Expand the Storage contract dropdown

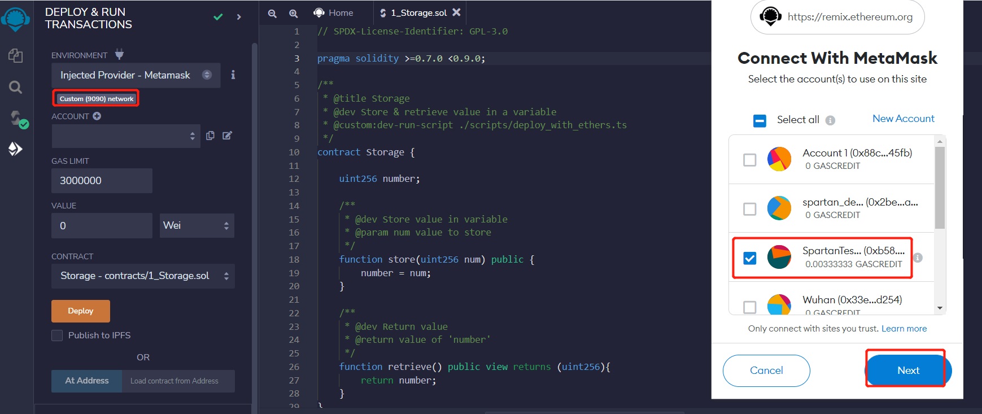point(143,276)
